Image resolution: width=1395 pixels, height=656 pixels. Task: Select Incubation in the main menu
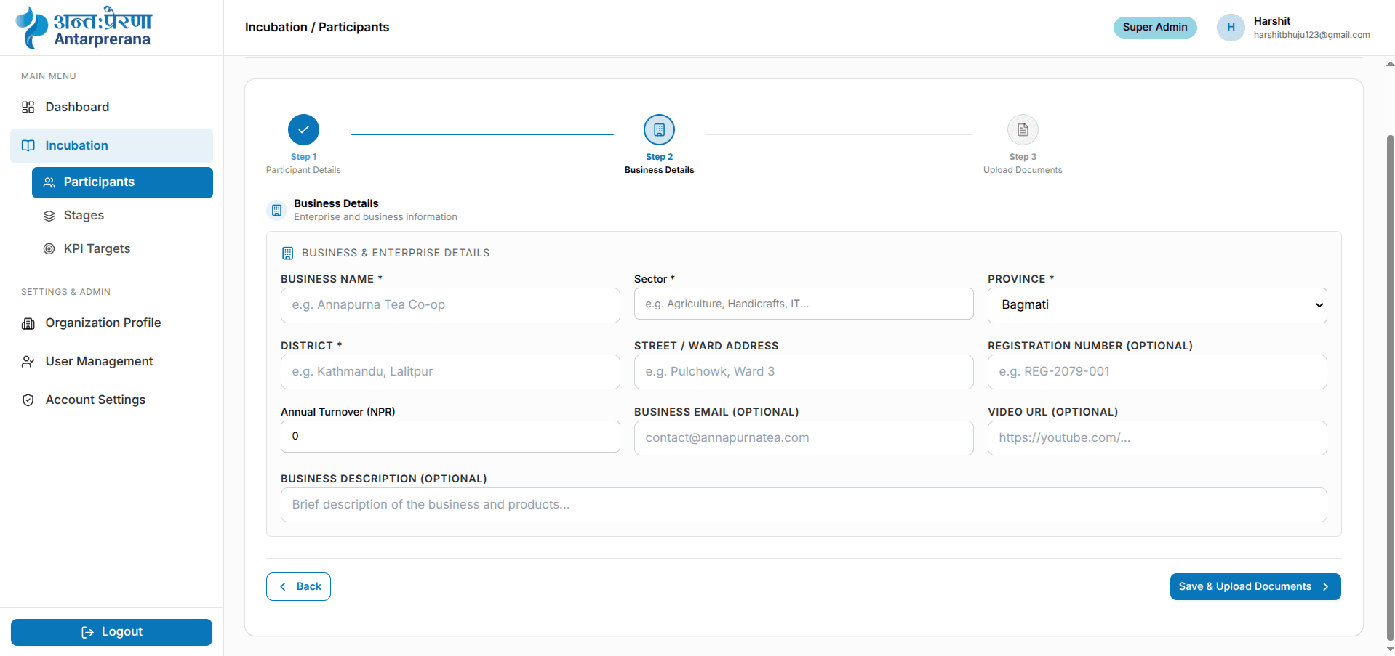point(111,145)
